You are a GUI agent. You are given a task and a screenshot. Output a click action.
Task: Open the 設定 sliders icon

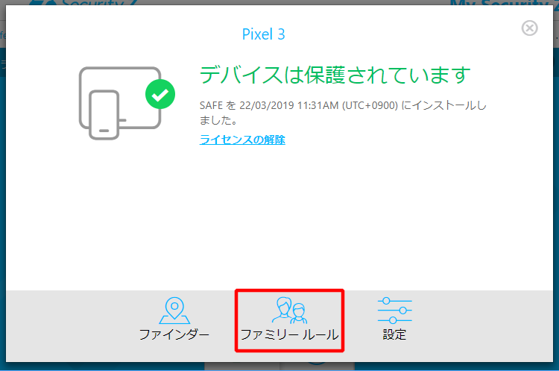[394, 311]
